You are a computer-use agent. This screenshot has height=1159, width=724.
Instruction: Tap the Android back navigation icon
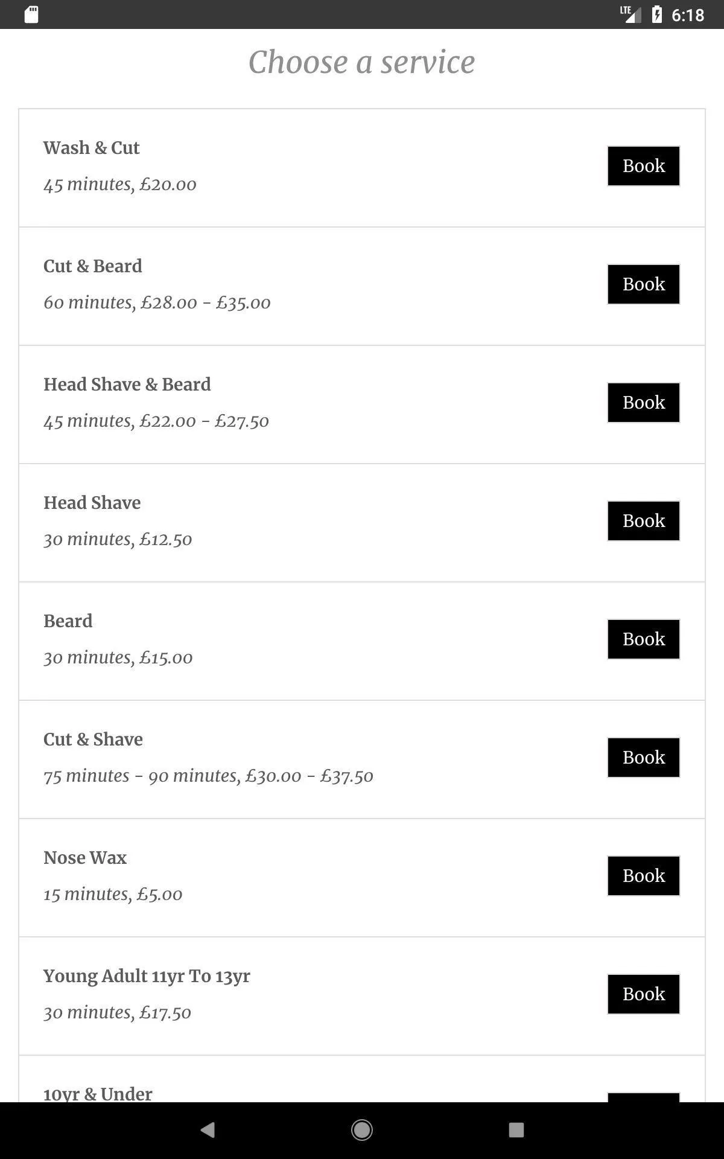(x=208, y=1130)
